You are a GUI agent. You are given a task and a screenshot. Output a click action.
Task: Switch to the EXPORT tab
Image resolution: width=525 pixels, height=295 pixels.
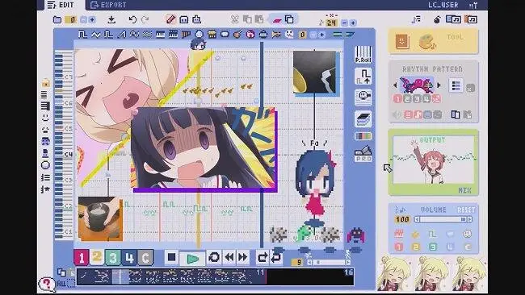pos(108,5)
